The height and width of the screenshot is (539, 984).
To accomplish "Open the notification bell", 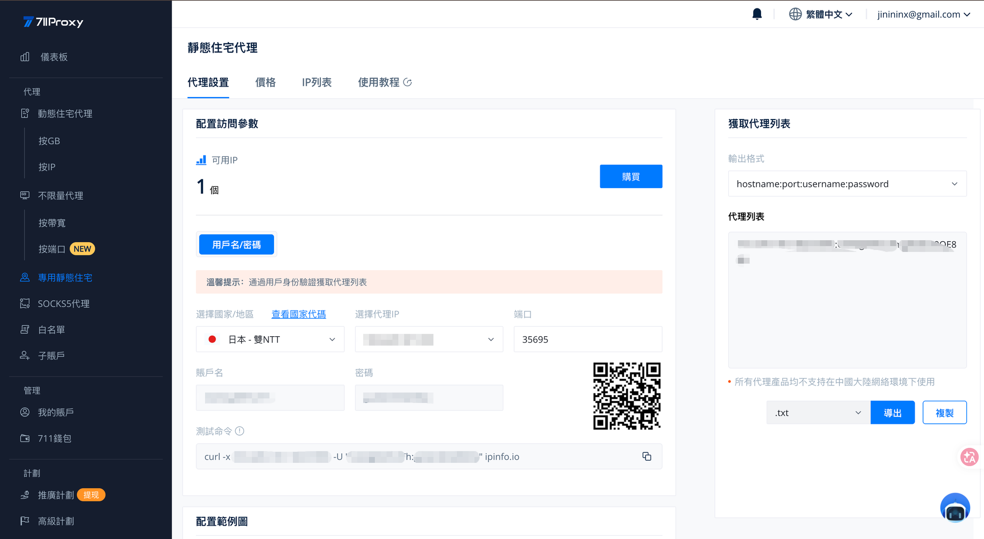I will coord(757,14).
